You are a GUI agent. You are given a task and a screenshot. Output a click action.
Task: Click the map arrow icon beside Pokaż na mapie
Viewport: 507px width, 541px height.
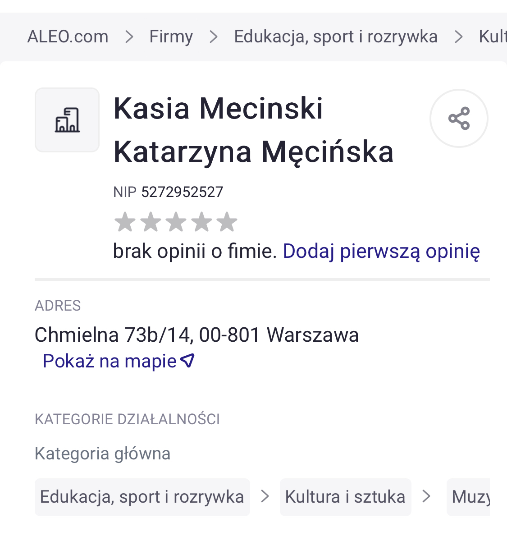(x=187, y=360)
